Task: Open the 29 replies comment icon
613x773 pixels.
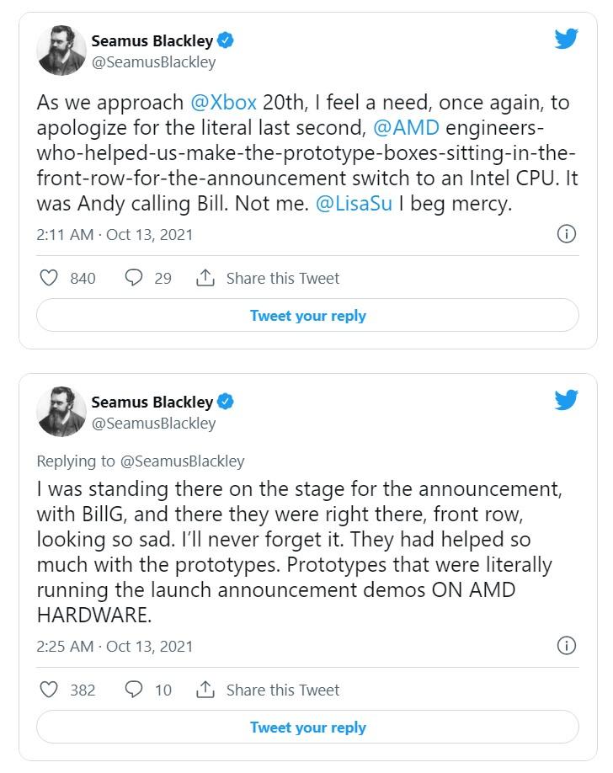Action: pos(134,278)
